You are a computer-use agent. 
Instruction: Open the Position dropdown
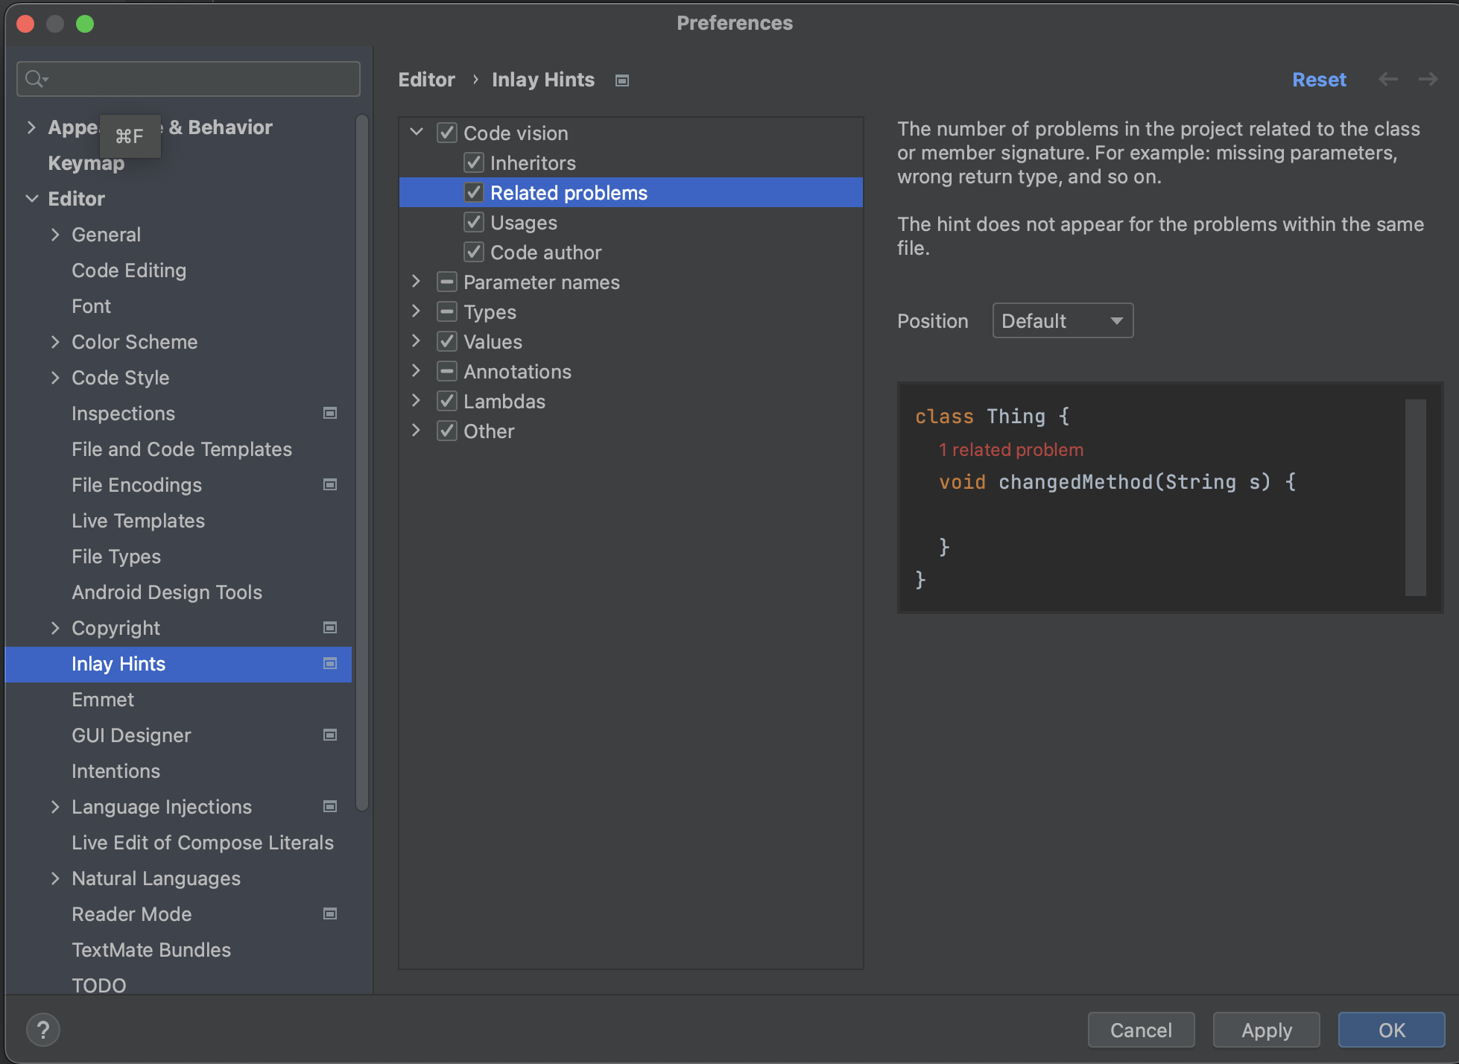1063,320
